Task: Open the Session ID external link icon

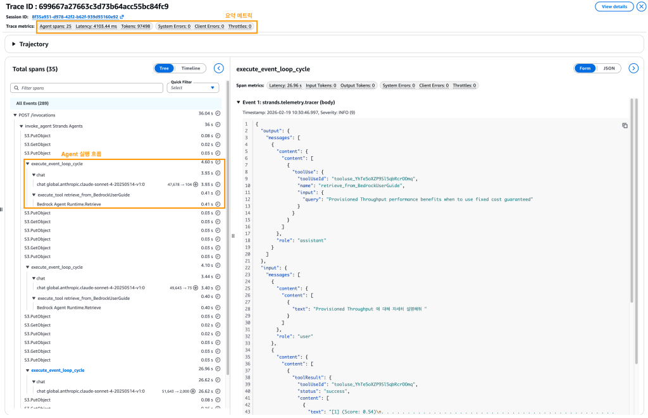Action: (122, 17)
